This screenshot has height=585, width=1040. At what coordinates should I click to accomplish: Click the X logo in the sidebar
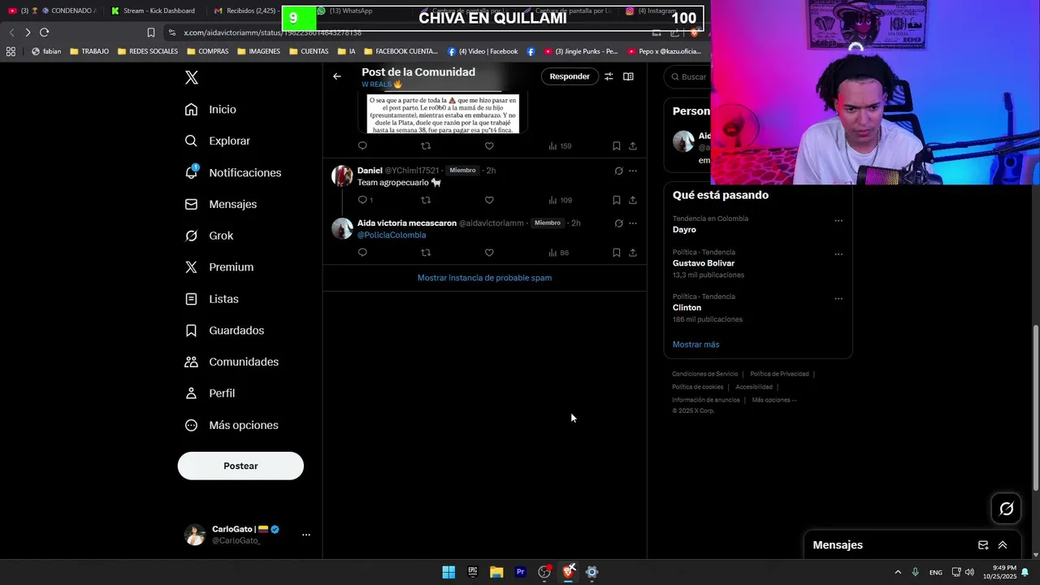tap(192, 78)
